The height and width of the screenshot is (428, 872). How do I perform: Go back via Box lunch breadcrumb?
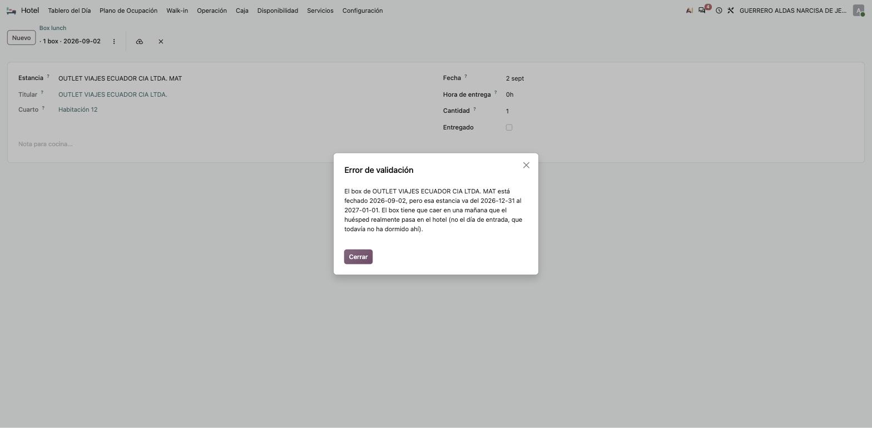tap(53, 28)
